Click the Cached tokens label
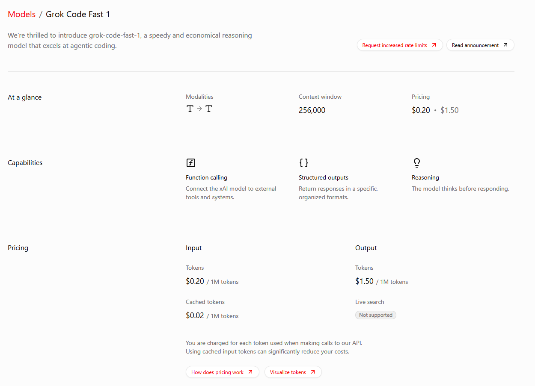 [x=205, y=302]
